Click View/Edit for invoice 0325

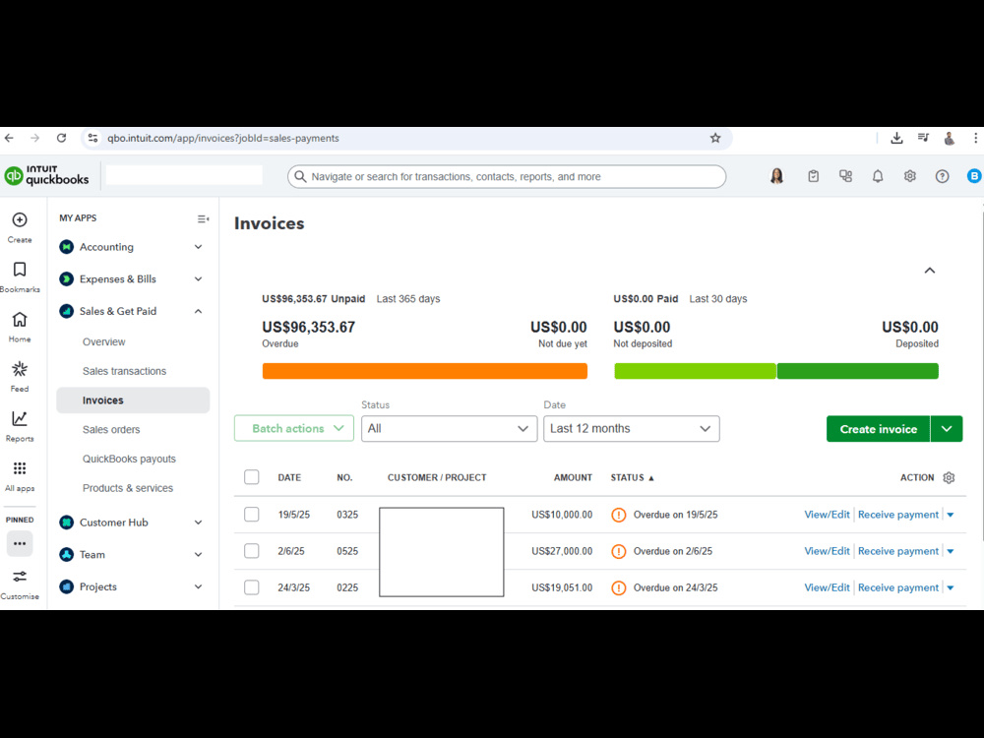click(827, 515)
